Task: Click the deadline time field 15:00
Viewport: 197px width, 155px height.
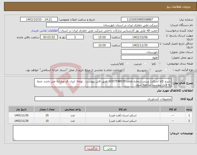Action: (102, 37)
